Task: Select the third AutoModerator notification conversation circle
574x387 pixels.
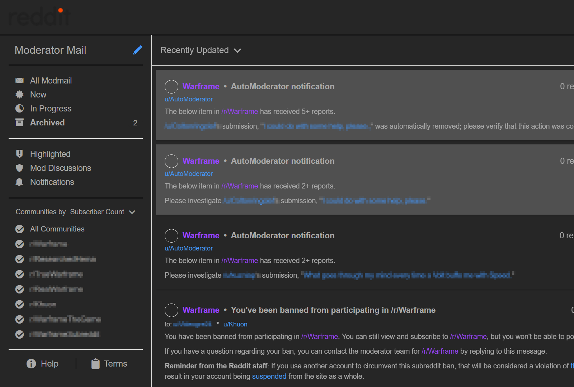Action: (x=171, y=236)
